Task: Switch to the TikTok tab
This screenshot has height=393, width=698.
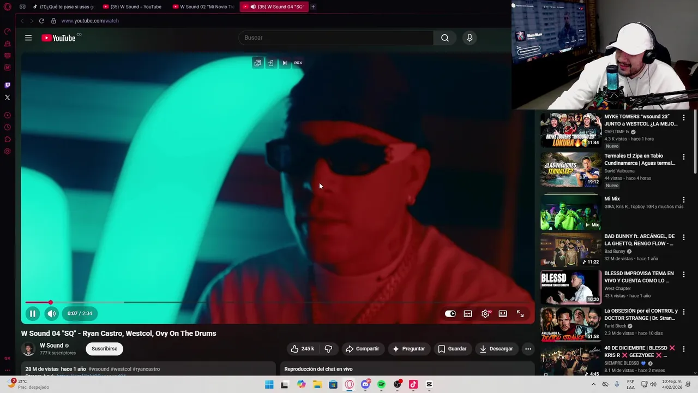Action: point(63,7)
